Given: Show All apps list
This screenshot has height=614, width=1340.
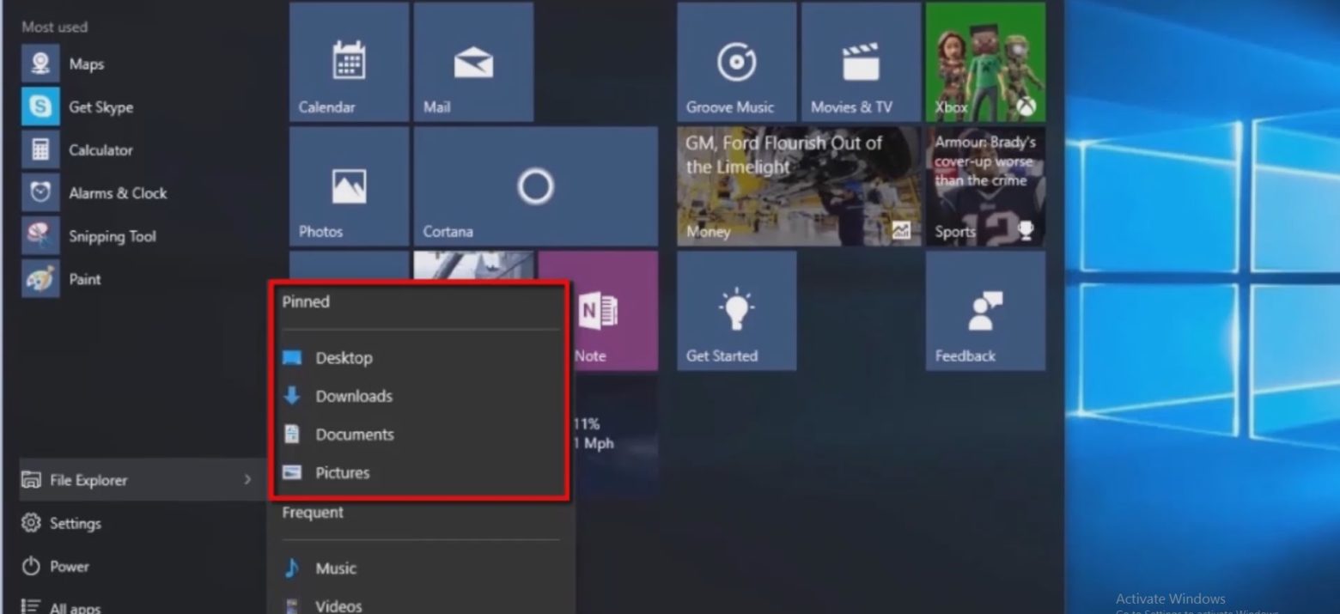Looking at the screenshot, I should 74,606.
